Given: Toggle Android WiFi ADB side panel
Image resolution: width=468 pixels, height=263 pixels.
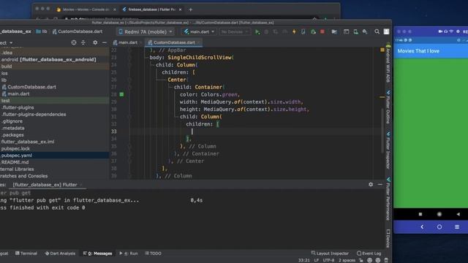Looking at the screenshot, I should 388,64.
